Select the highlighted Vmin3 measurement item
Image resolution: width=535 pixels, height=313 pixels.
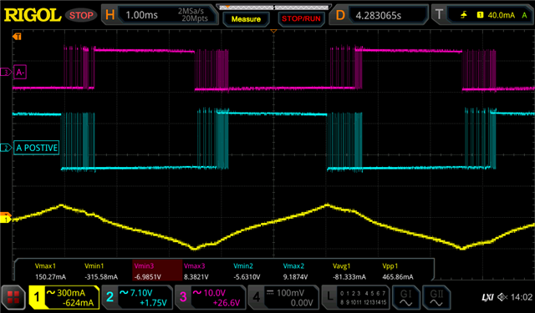(x=157, y=270)
